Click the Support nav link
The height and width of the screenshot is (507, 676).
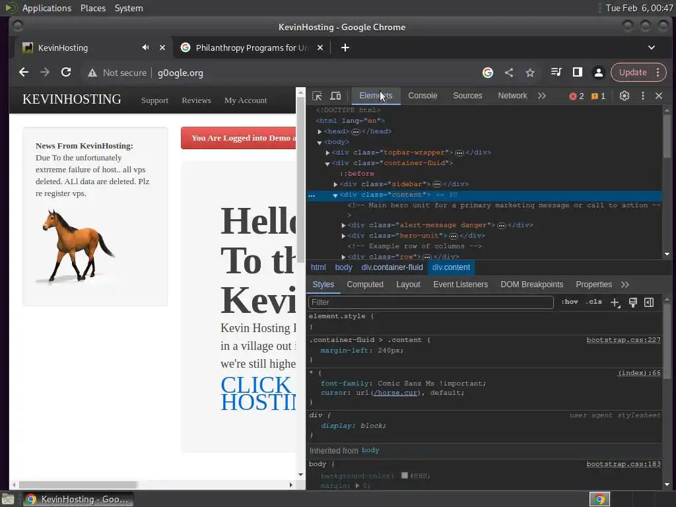[154, 100]
